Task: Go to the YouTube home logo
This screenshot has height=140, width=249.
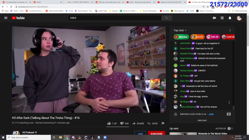Action: (x=18, y=18)
